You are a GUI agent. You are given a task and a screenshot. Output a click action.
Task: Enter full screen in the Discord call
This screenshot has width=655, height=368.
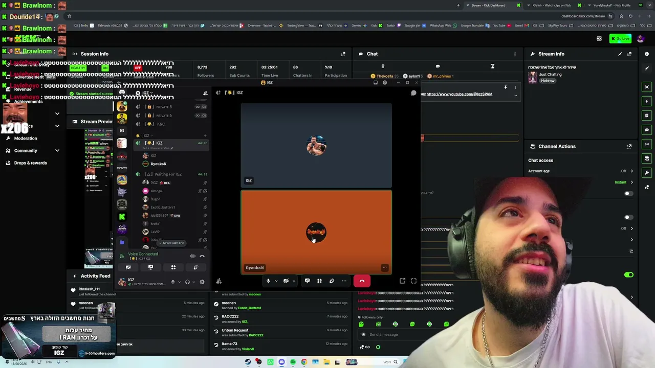(413, 281)
